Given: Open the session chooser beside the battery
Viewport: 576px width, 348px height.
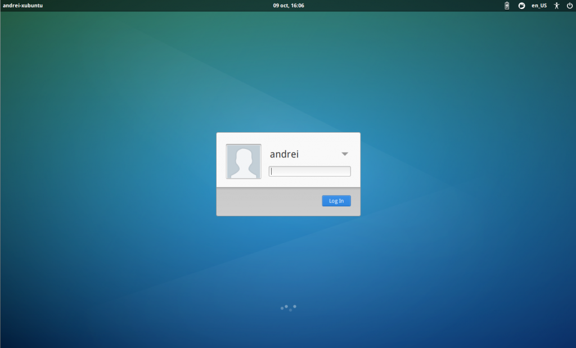Looking at the screenshot, I should click(x=521, y=6).
